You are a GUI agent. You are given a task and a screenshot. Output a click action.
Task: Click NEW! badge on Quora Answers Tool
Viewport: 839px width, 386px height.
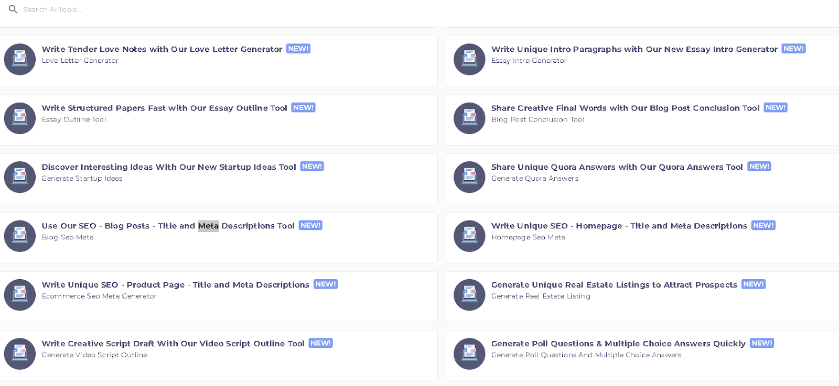(759, 167)
